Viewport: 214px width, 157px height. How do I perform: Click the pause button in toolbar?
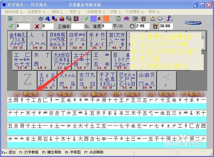click(x=20, y=18)
